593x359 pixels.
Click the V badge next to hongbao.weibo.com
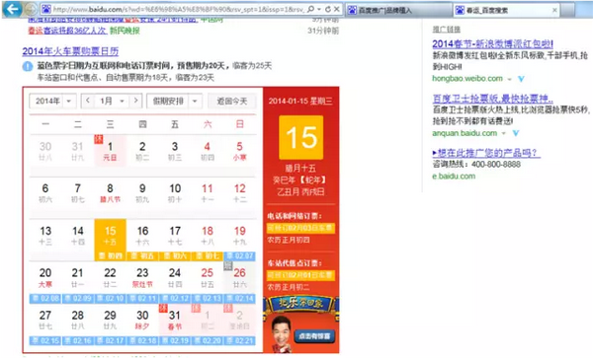[x=521, y=79]
